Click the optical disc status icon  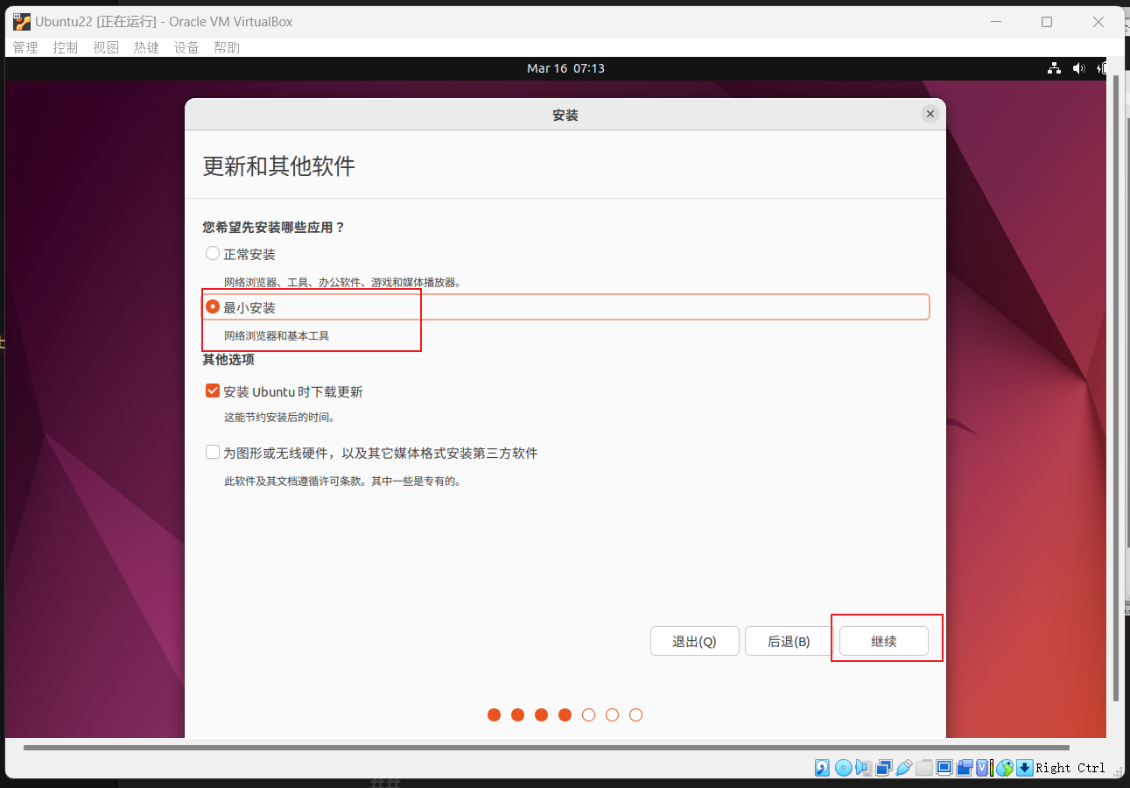pyautogui.click(x=844, y=768)
